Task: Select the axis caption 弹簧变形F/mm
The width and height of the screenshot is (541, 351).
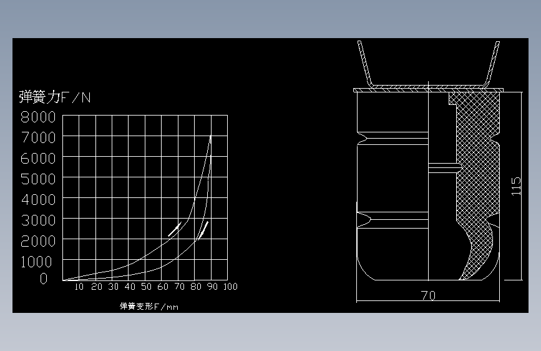Action: [149, 307]
